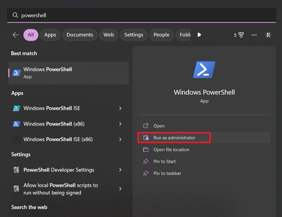Click the powershell search input field
This screenshot has height=217, width=282.
[142, 15]
